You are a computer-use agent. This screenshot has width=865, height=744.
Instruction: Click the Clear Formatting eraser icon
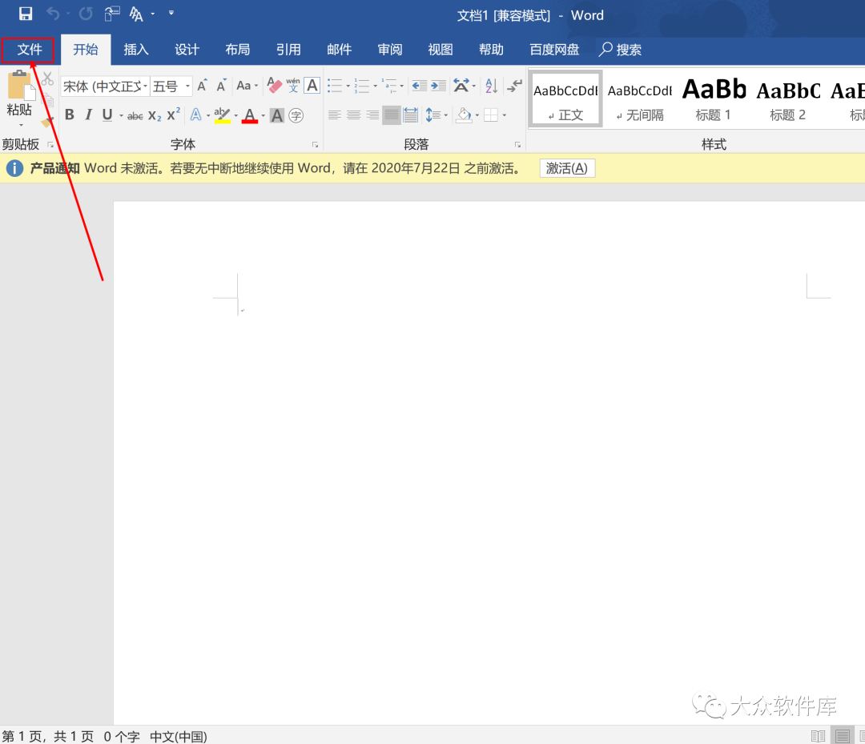click(274, 86)
